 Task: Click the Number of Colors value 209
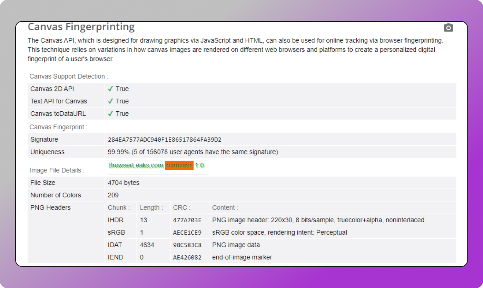[113, 195]
